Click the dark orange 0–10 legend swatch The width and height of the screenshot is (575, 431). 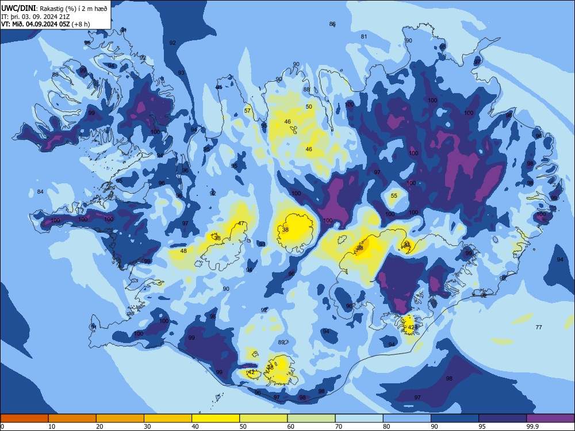pyautogui.click(x=24, y=418)
